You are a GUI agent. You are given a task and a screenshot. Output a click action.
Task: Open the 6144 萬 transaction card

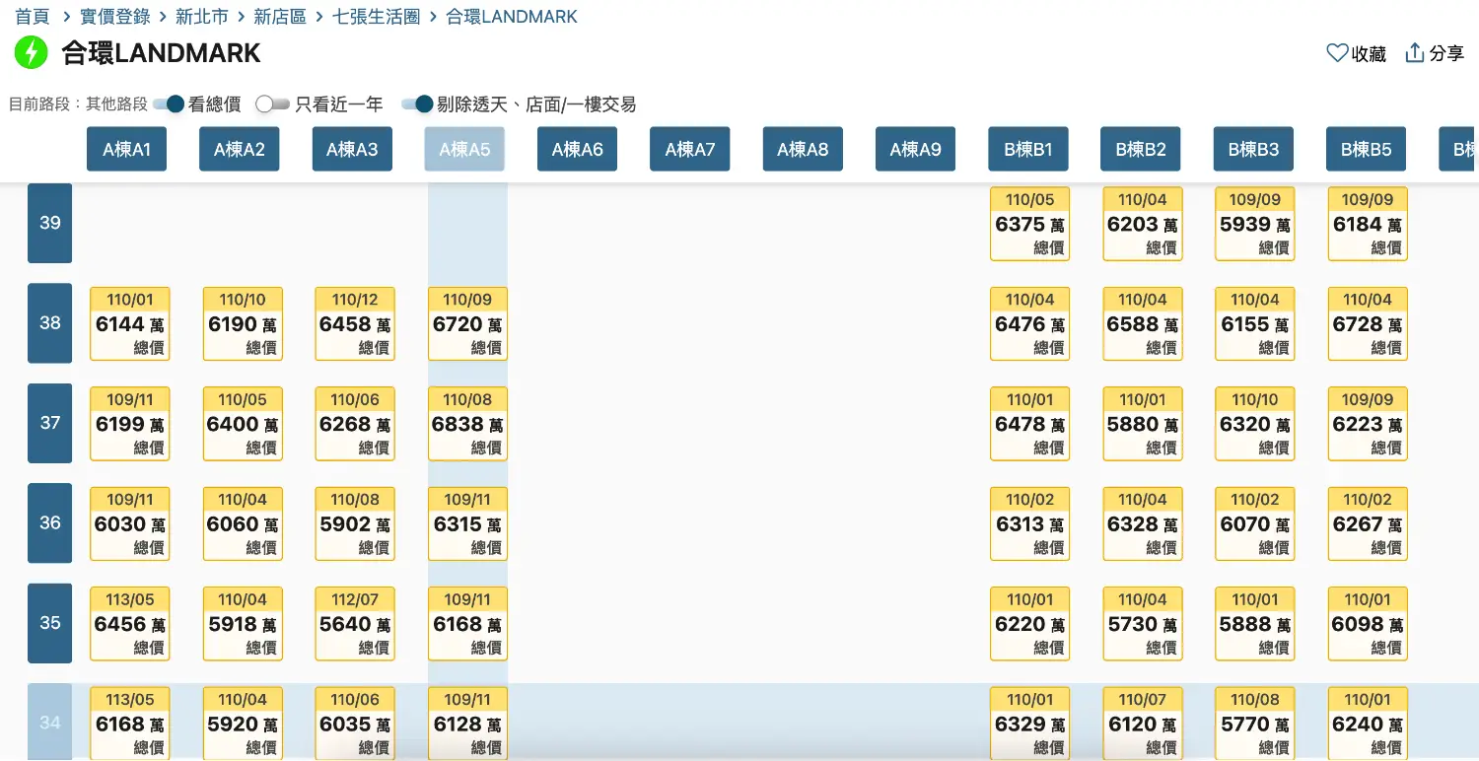click(x=129, y=323)
